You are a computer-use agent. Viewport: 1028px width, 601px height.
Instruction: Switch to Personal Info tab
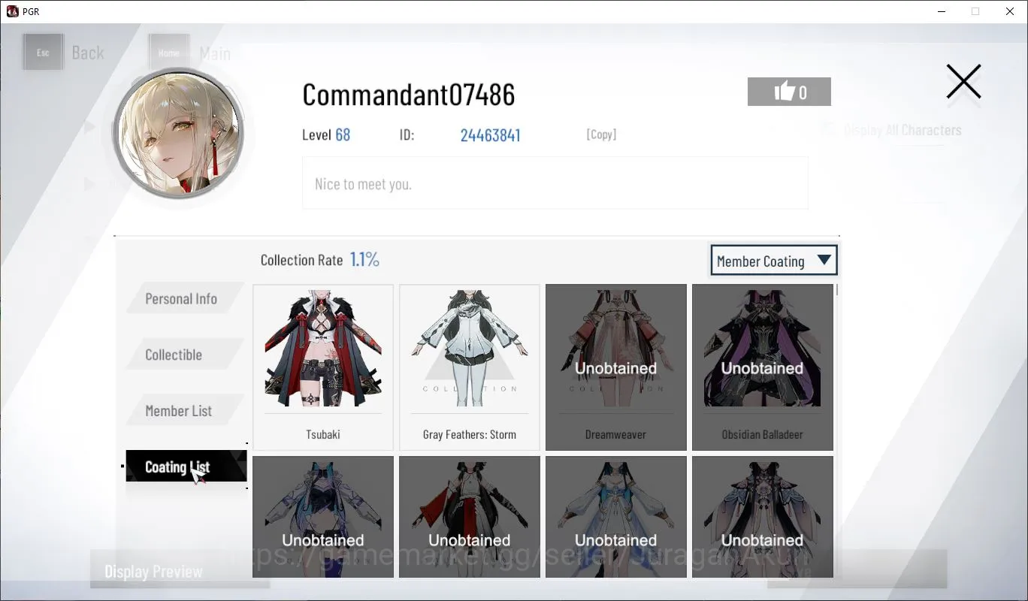pyautogui.click(x=184, y=298)
